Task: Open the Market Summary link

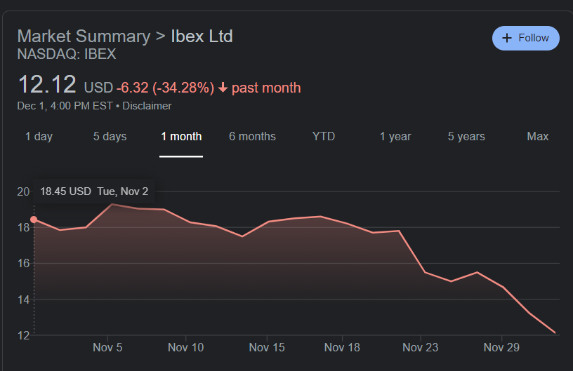Action: tap(84, 36)
